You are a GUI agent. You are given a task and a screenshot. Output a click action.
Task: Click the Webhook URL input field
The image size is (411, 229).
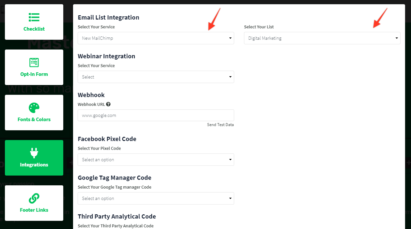point(156,115)
